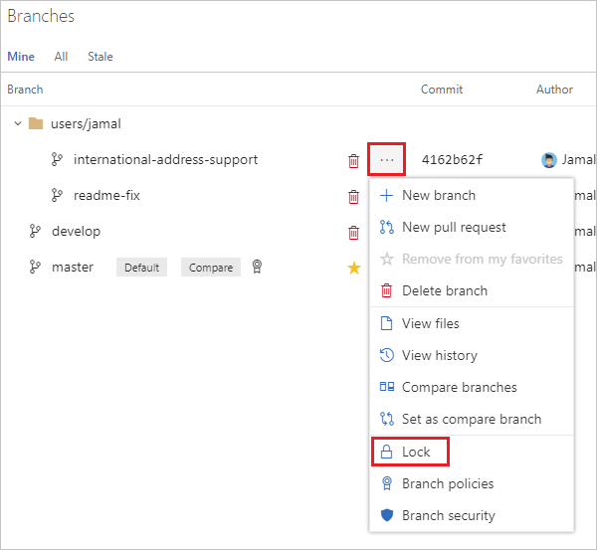
Task: Switch to the Stale tab
Action: tap(99, 57)
